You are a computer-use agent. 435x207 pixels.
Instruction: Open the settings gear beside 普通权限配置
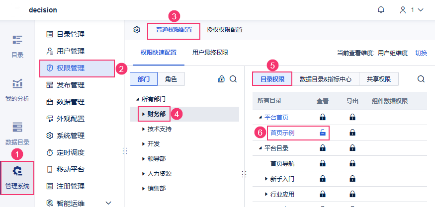(x=137, y=30)
